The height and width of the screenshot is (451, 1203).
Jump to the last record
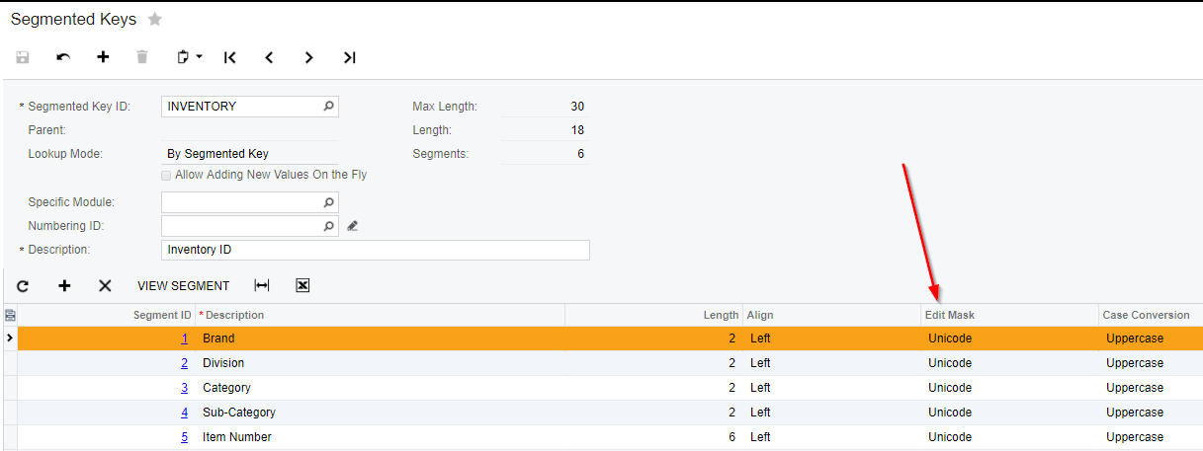tap(349, 57)
